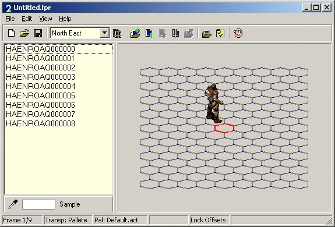Click the app icon in the title bar
335x227 pixels.
[x=8, y=8]
